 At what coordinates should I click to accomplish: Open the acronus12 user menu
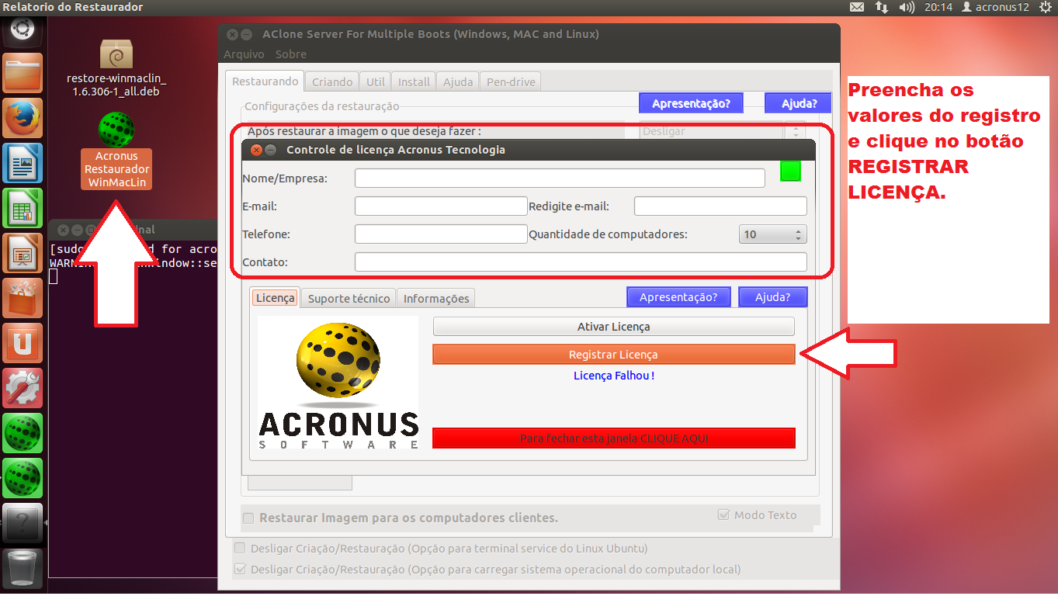pos(995,7)
